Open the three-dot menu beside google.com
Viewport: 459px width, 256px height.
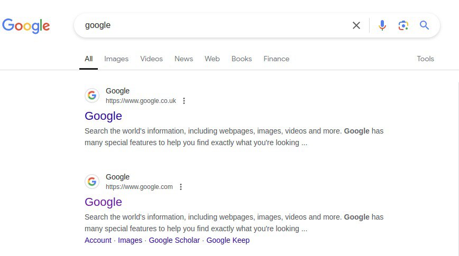click(181, 187)
